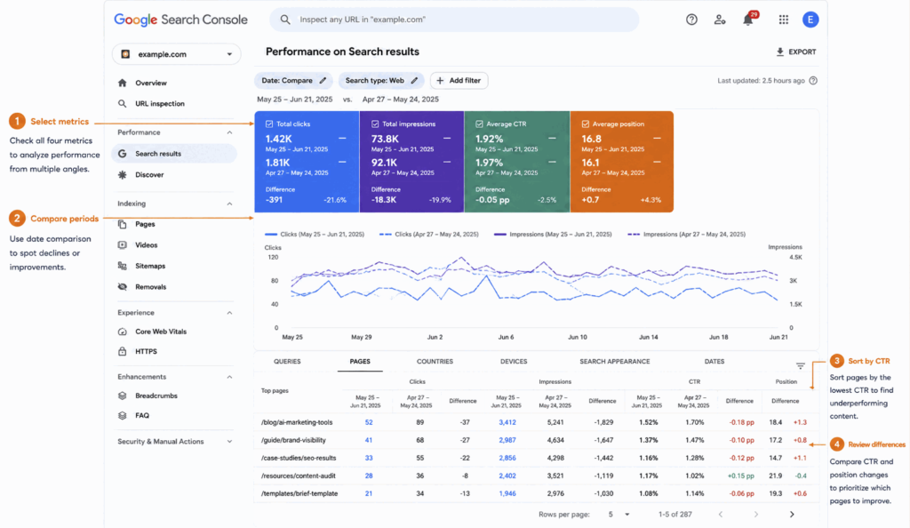The height and width of the screenshot is (528, 910).
Task: Click the Videos icon in sidebar
Action: tap(122, 244)
